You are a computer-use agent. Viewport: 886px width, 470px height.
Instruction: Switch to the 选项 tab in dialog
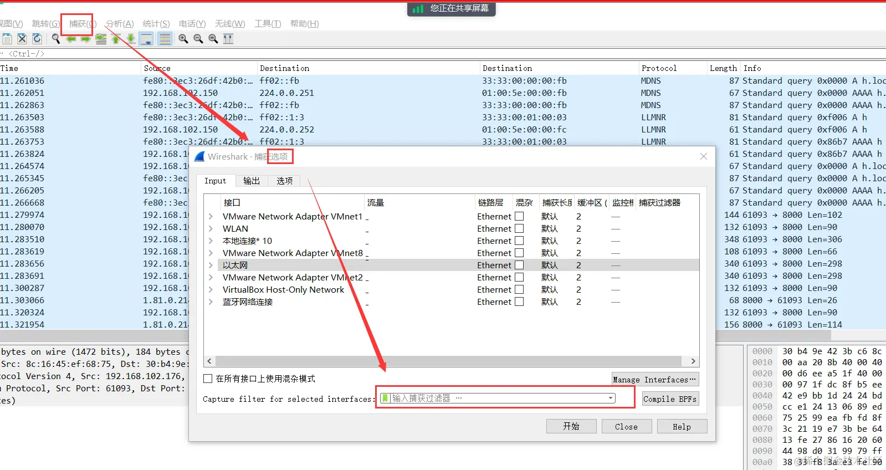tap(285, 181)
